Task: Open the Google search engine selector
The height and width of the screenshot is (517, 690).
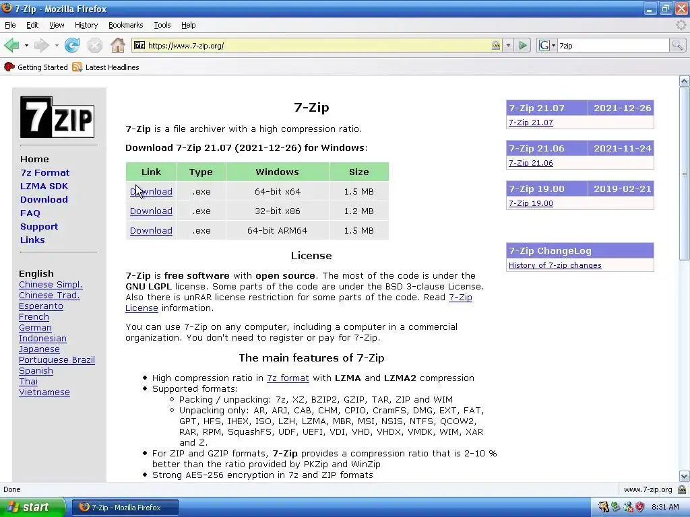Action: (547, 45)
